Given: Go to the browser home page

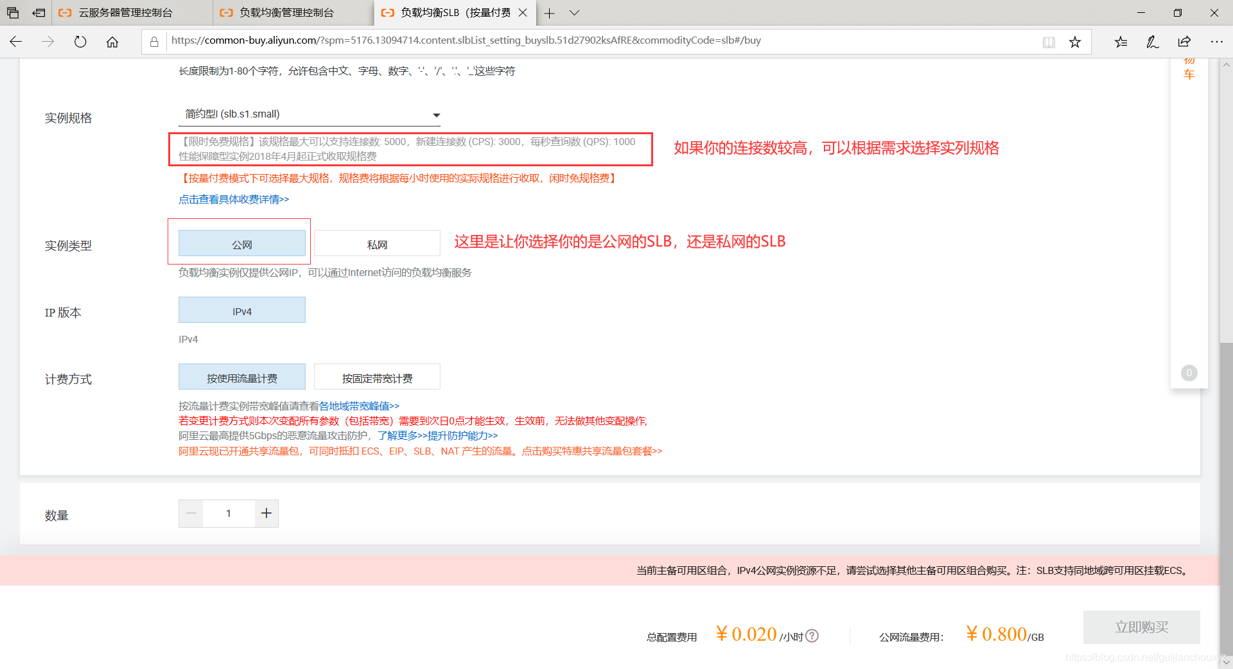Looking at the screenshot, I should [112, 42].
